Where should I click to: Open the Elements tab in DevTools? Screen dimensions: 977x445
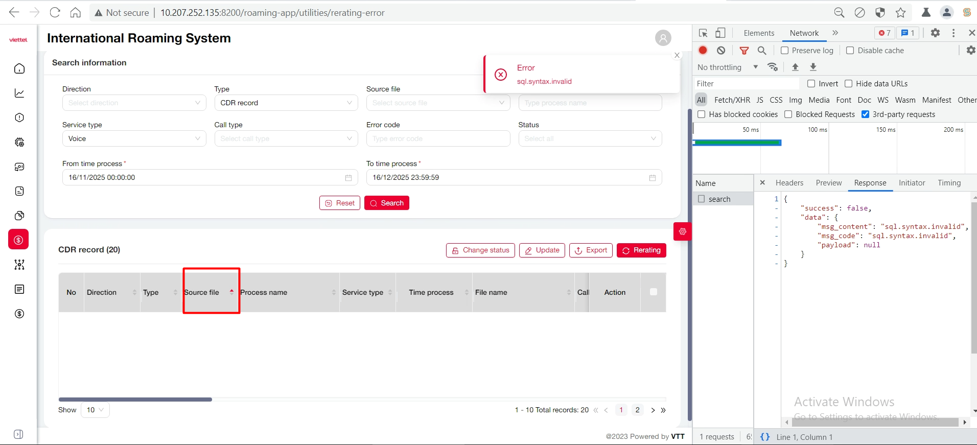click(759, 33)
